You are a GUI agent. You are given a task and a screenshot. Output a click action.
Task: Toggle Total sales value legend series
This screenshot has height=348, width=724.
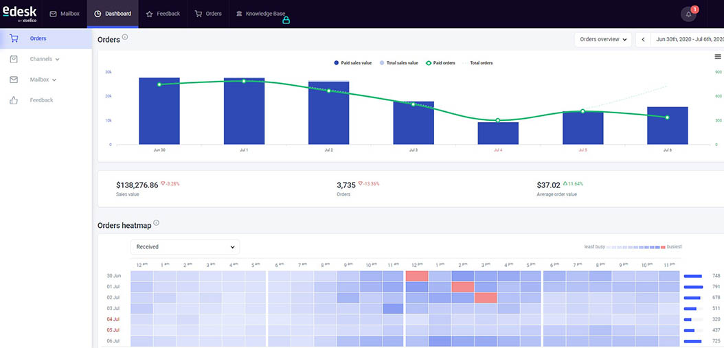pos(398,62)
